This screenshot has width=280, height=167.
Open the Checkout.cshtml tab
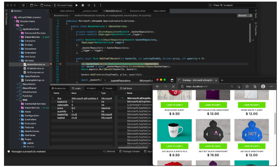click(x=138, y=11)
